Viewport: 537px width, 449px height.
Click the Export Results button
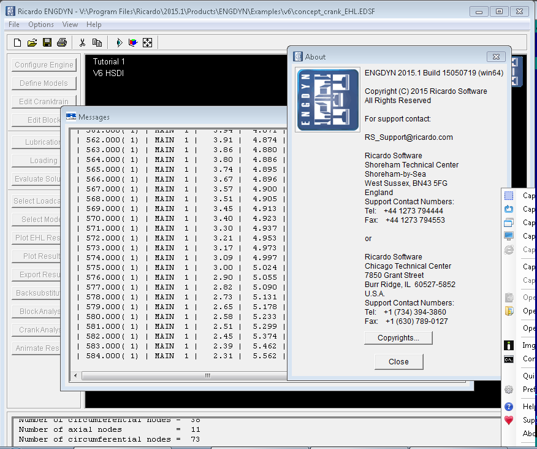tap(36, 275)
